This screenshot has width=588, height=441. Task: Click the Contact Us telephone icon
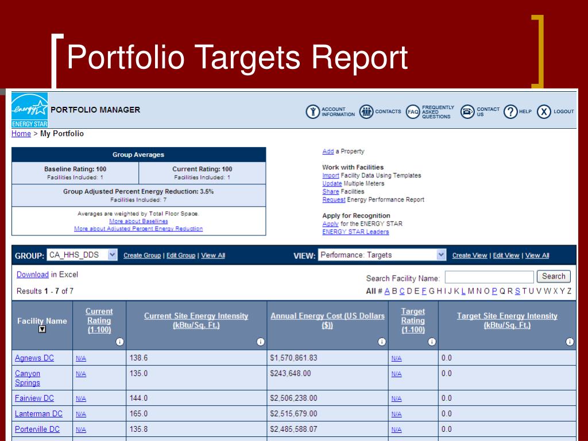click(467, 112)
